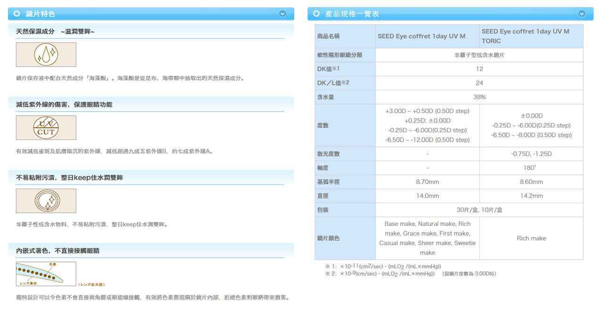
Task: Click the 非離子型低含水鏡片 cell
Action: coord(479,55)
